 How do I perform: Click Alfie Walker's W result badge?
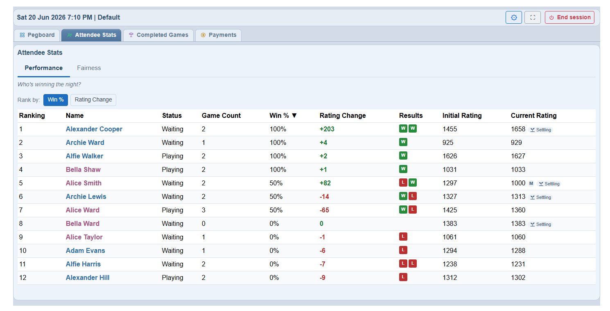coord(403,155)
